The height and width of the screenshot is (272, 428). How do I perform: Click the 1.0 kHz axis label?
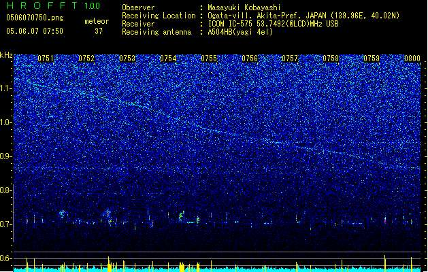tap(6, 122)
